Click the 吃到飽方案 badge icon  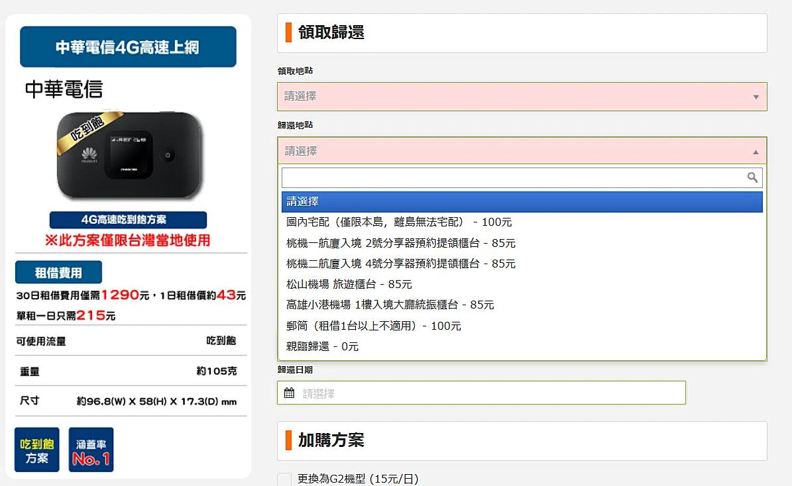click(36, 449)
